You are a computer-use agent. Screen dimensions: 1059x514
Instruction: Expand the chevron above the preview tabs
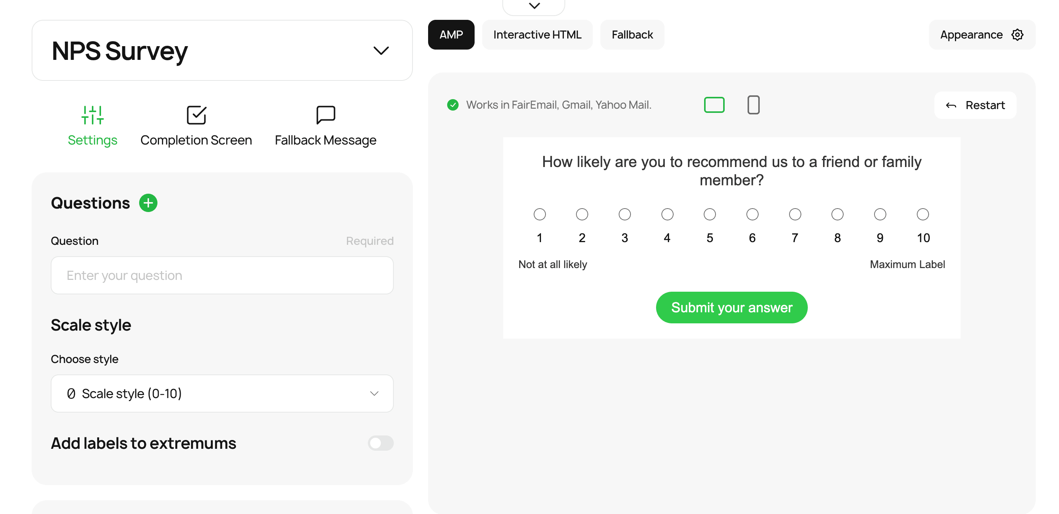coord(534,6)
